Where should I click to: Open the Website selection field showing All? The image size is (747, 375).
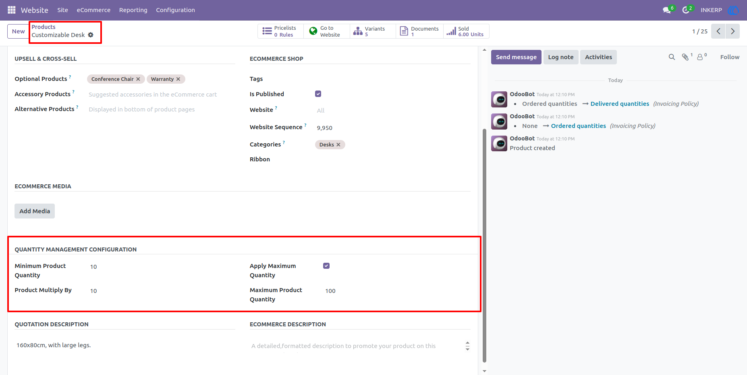[393, 111]
